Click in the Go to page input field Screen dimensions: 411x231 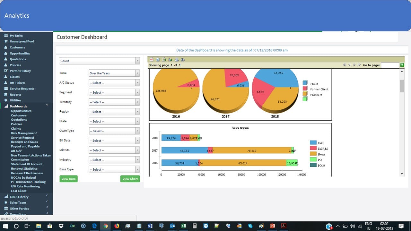click(389, 65)
